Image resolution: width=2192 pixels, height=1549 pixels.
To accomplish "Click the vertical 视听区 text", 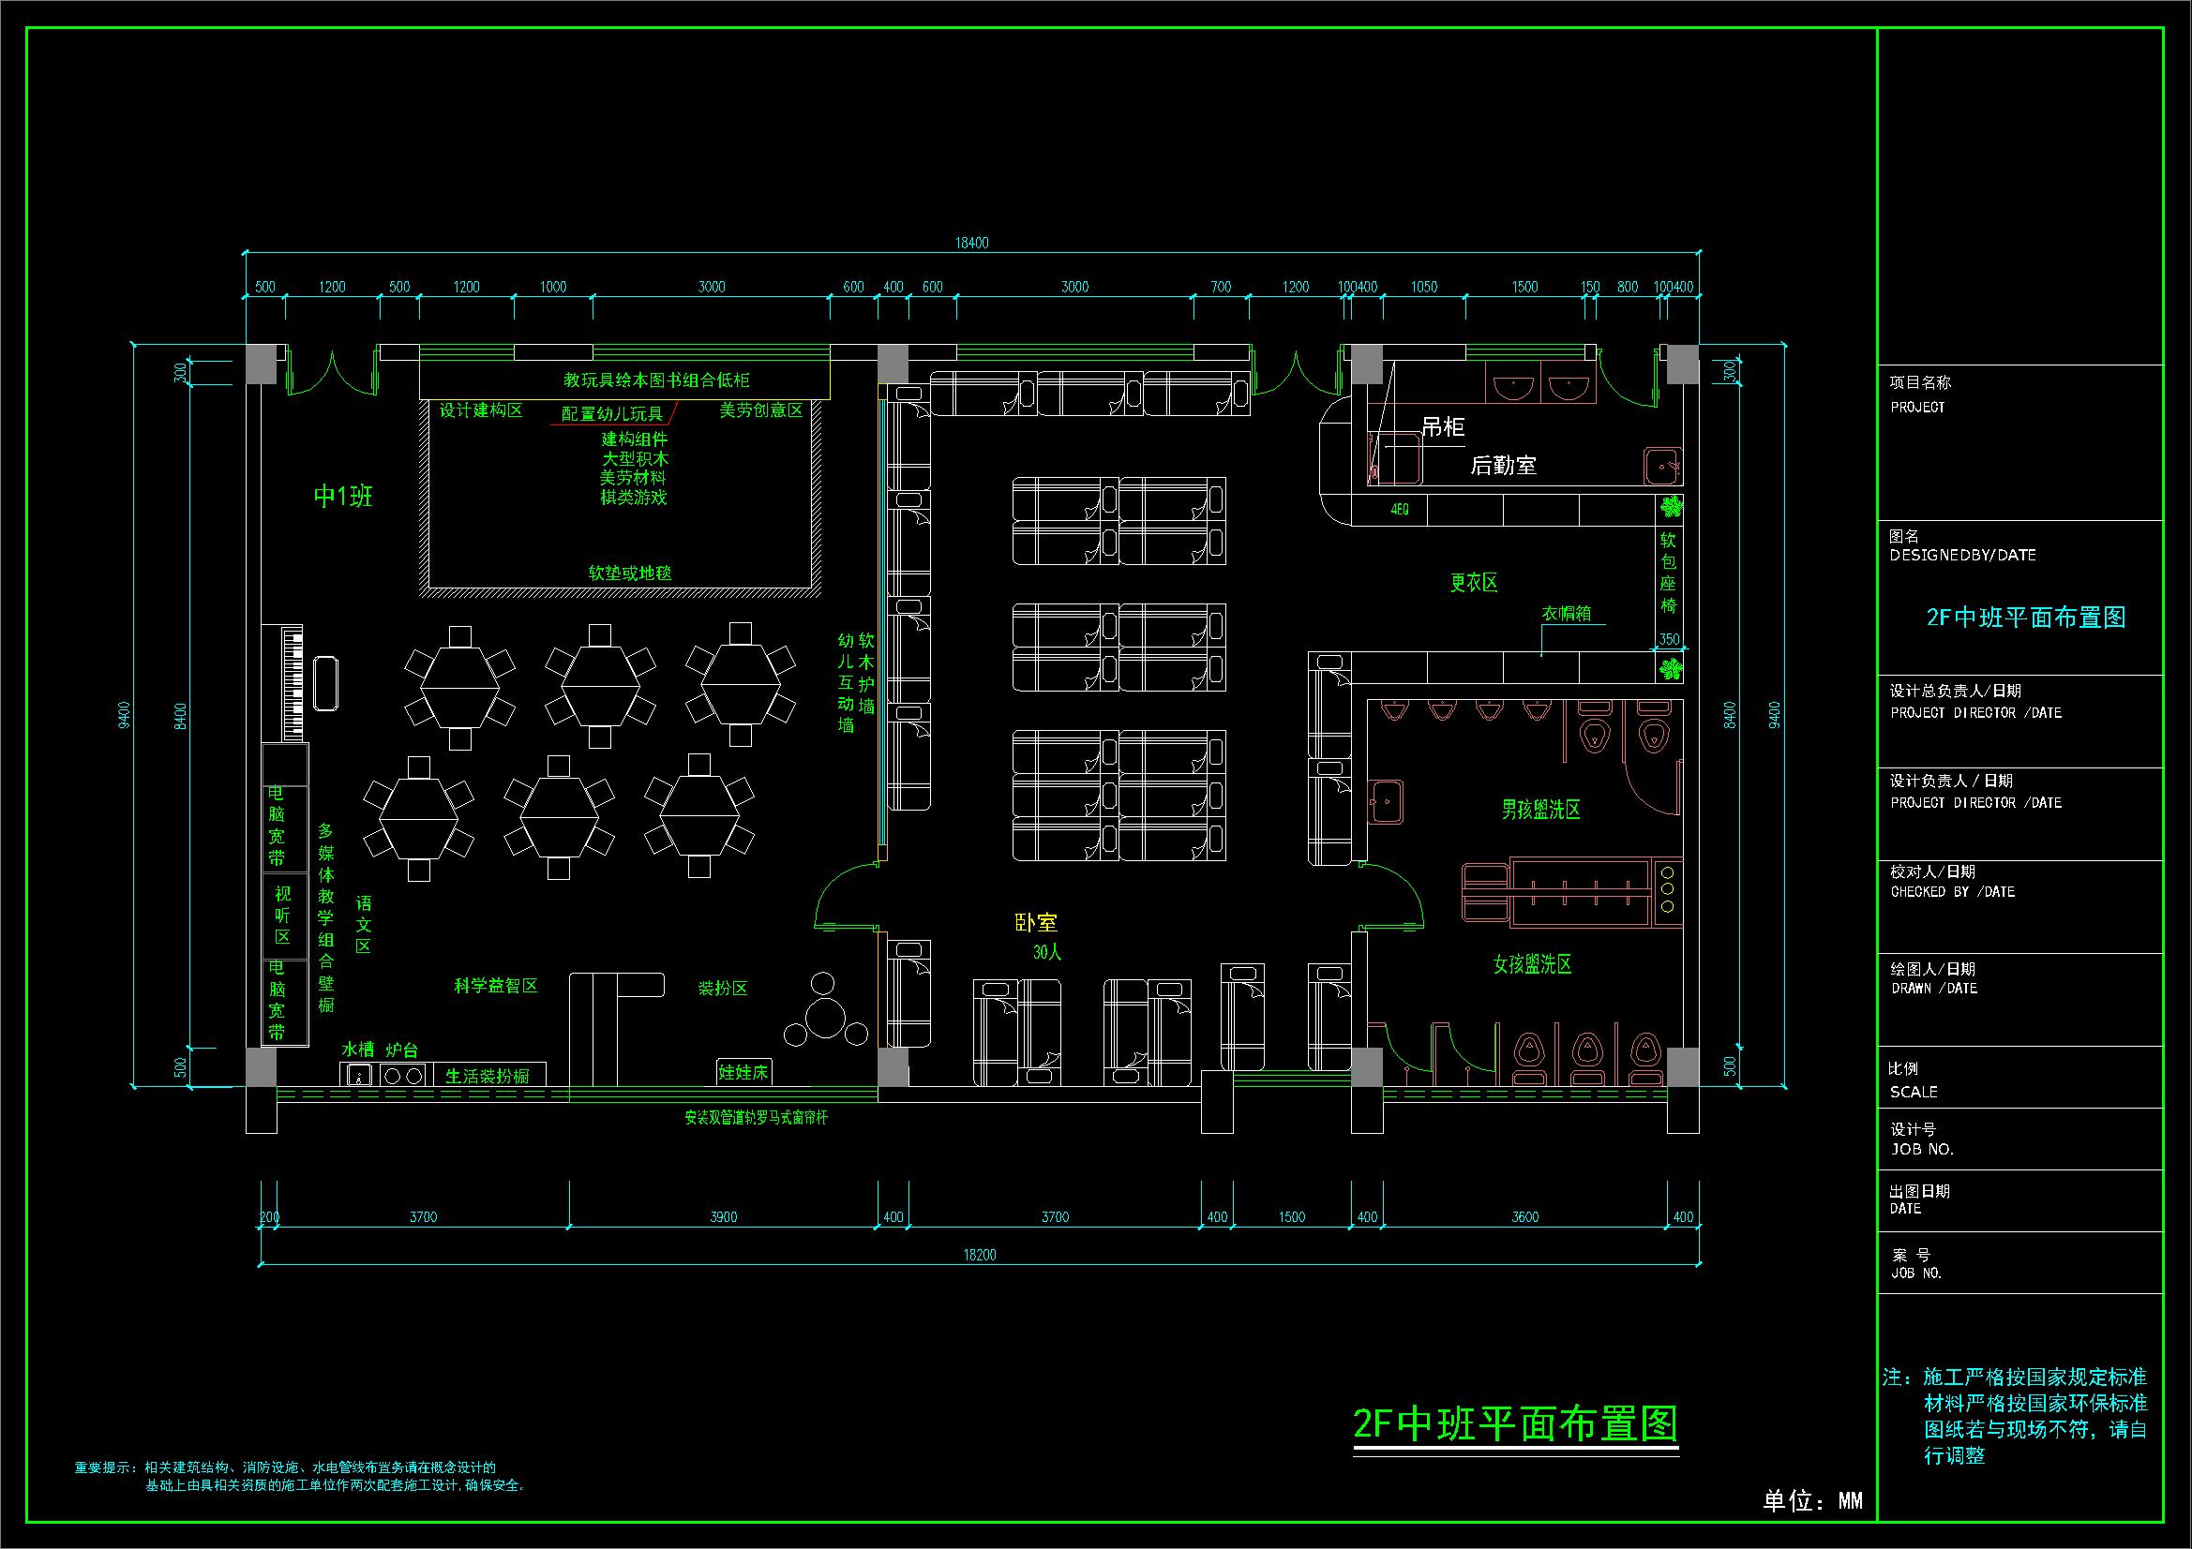I will tap(282, 916).
